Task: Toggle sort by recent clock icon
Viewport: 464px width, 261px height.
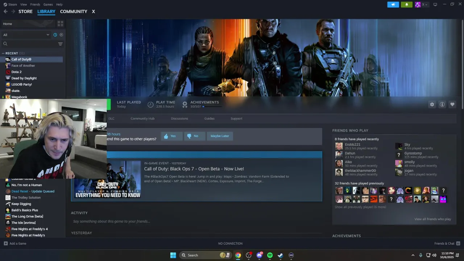Action: (x=55, y=35)
